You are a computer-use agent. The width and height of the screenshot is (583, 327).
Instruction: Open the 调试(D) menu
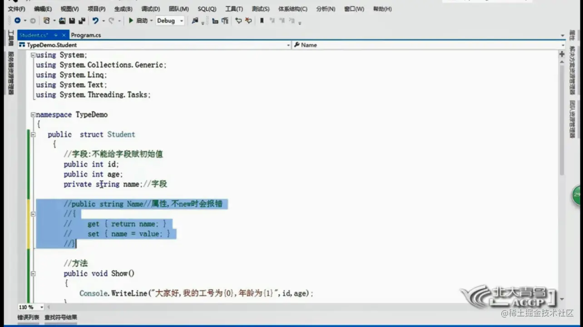[x=150, y=9]
